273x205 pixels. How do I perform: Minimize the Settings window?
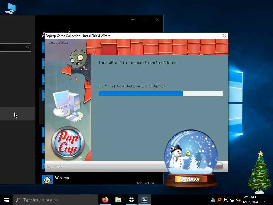133,19
